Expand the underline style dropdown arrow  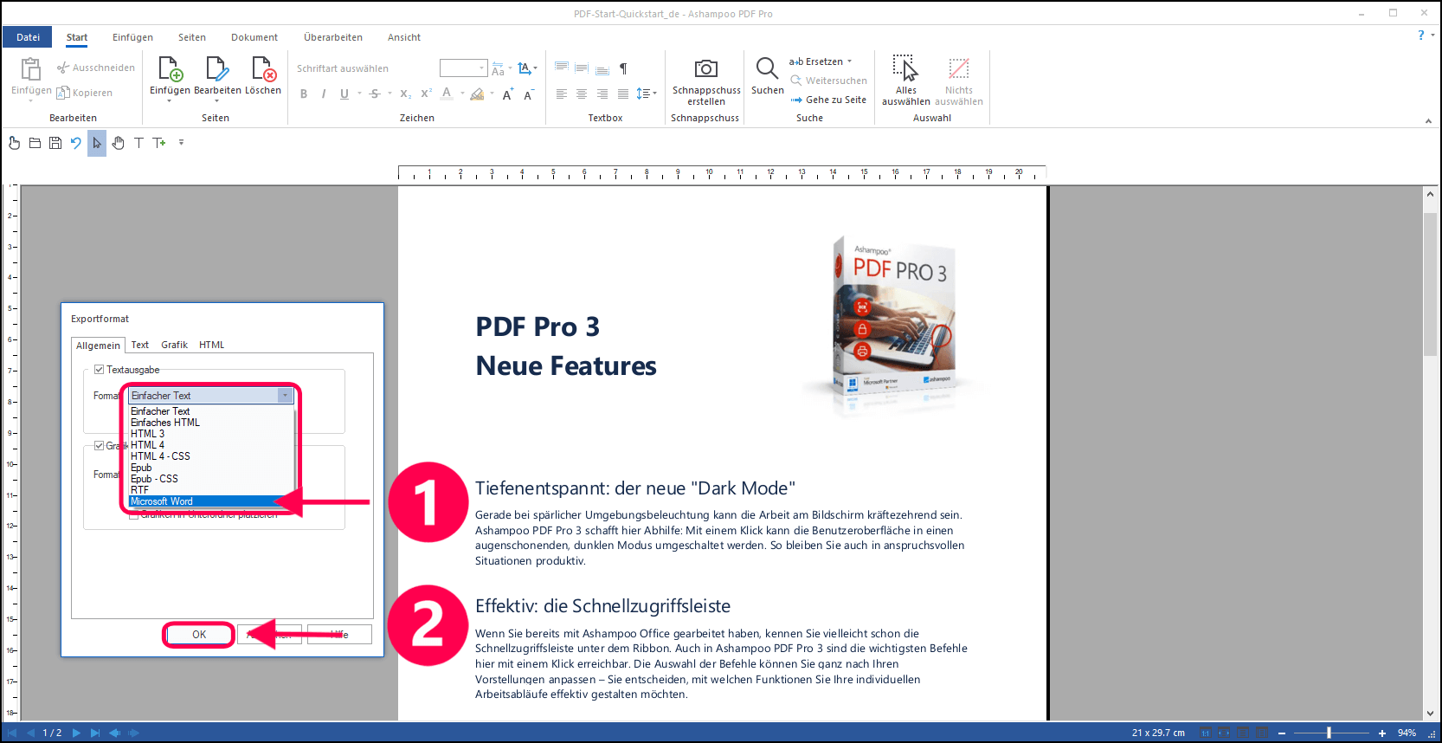click(359, 94)
